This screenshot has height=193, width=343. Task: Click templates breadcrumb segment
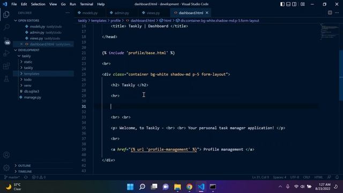(99, 20)
